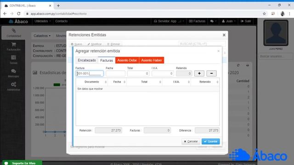Bookmark this page with star icon
This screenshot has width=294, height=165.
tap(264, 14)
